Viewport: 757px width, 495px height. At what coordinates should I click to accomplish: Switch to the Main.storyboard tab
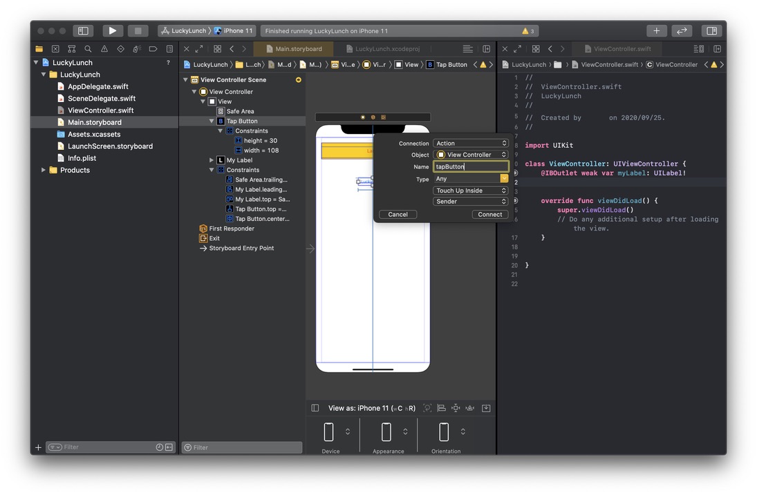[x=294, y=49]
